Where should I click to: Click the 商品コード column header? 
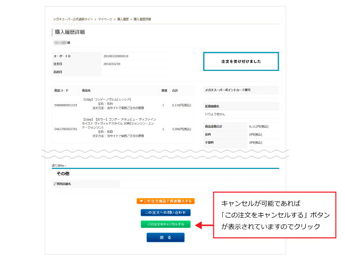tap(61, 91)
